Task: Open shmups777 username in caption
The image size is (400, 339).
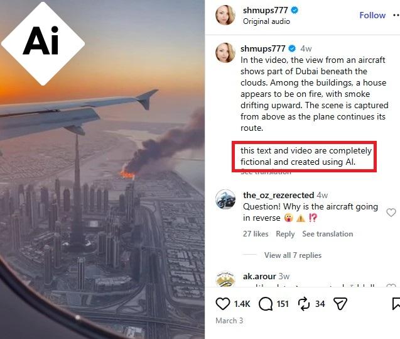Action: (262, 48)
